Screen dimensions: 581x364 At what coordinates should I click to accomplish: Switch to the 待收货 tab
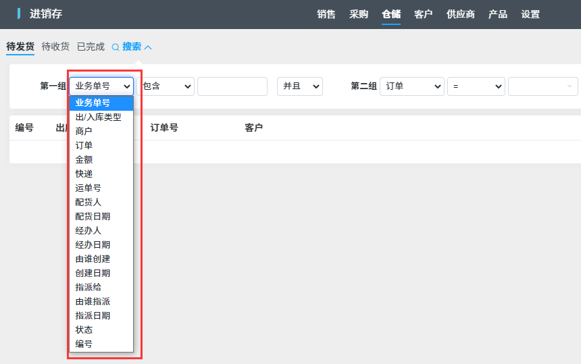[x=55, y=47]
